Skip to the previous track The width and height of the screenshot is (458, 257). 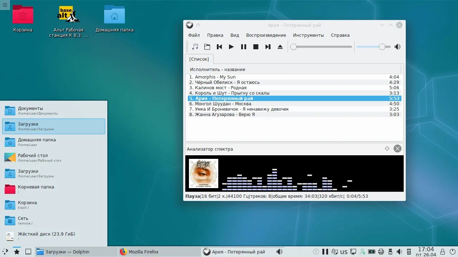(x=219, y=47)
